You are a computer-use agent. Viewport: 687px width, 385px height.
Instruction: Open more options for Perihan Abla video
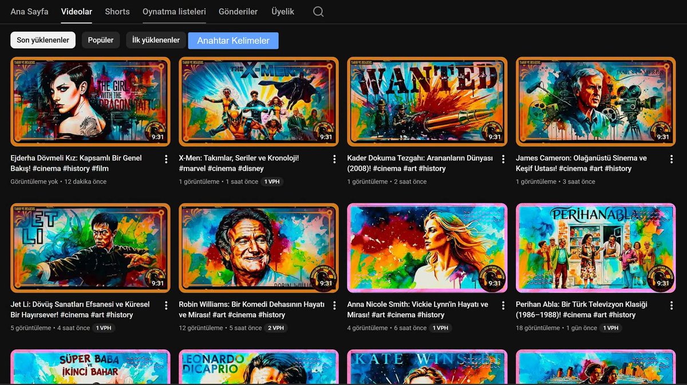point(672,305)
